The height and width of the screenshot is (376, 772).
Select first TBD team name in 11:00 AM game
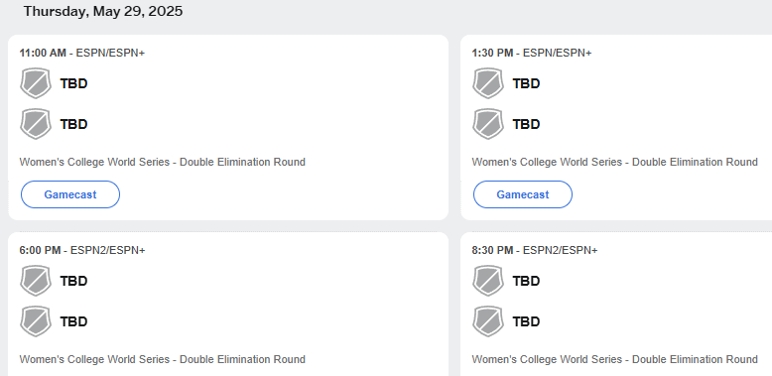pyautogui.click(x=73, y=83)
